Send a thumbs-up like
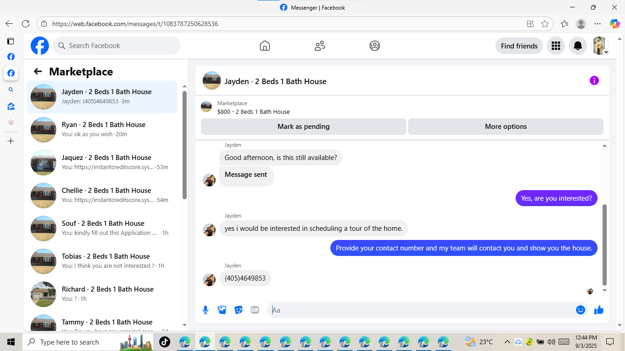Viewport: 625px width, 351px height. tap(598, 310)
